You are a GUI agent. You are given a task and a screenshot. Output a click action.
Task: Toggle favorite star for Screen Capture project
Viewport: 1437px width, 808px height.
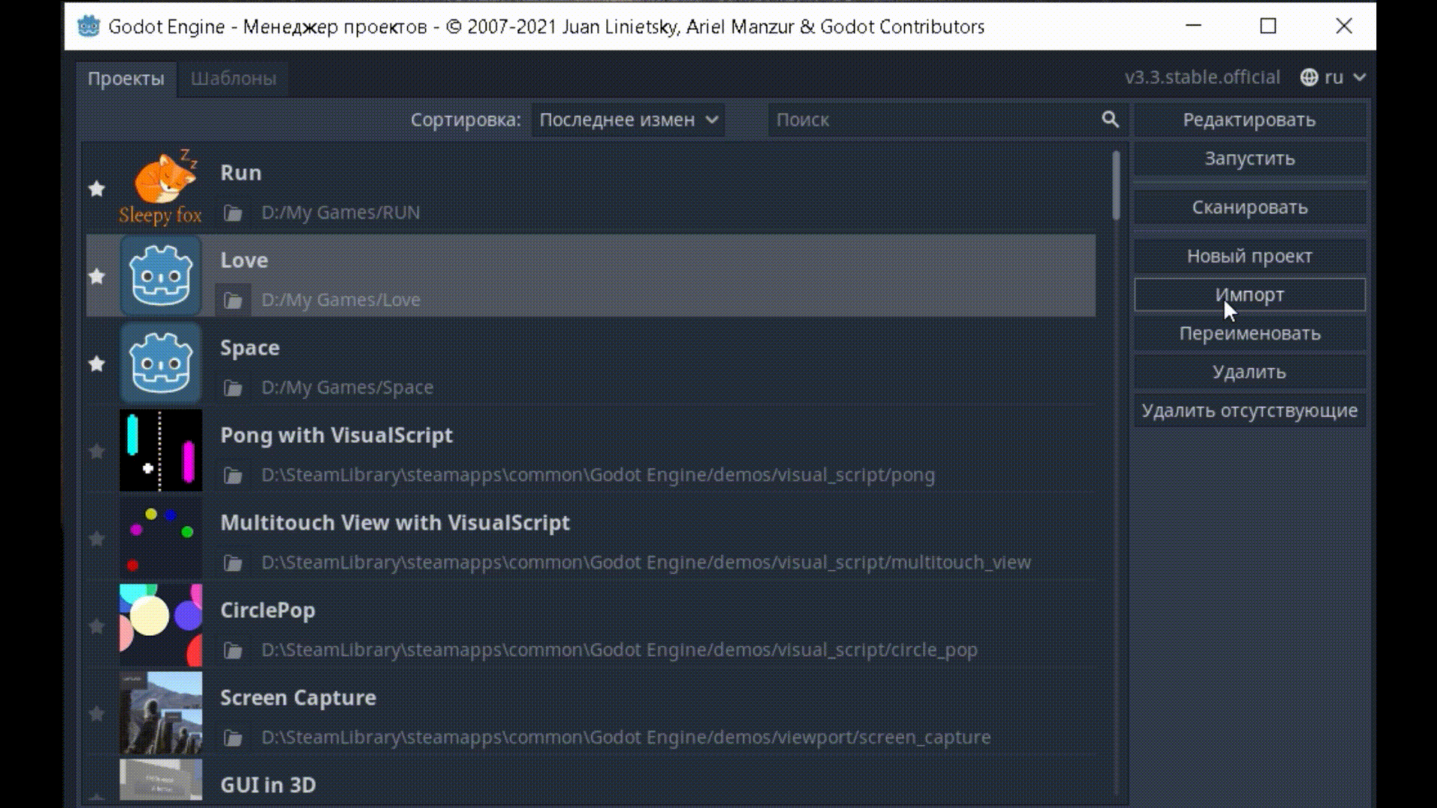tap(97, 714)
